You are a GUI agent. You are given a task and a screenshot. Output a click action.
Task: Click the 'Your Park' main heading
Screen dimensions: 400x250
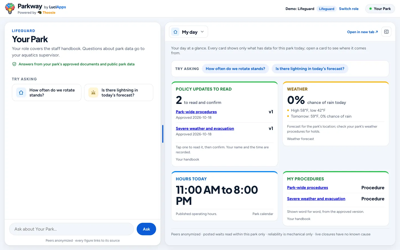[30, 39]
